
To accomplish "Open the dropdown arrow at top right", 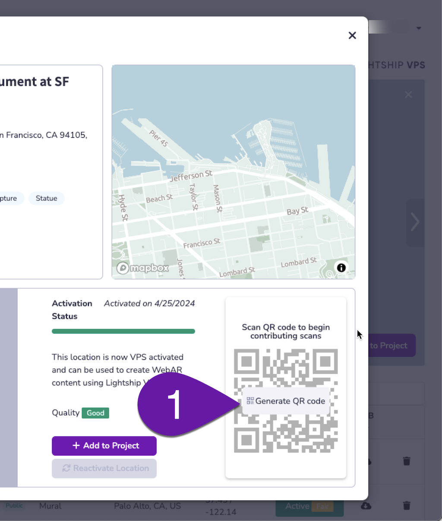I will tap(418, 28).
